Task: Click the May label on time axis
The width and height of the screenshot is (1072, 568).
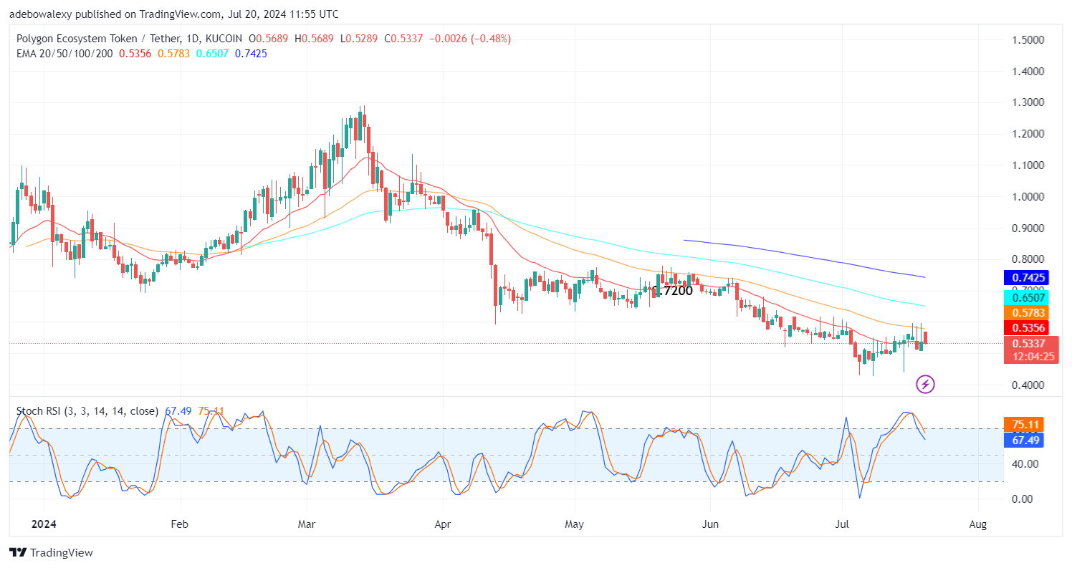Action: point(575,524)
